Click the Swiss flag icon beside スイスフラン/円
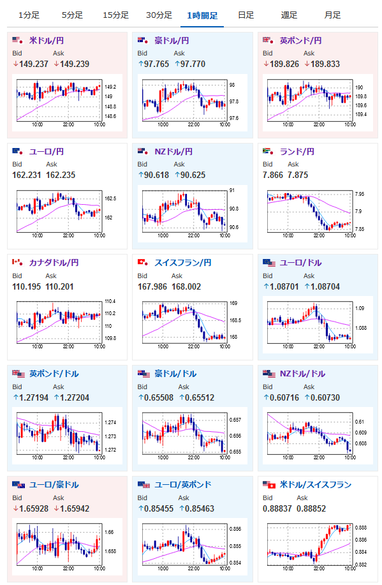Screen dimensions: 382x585 pos(143,262)
